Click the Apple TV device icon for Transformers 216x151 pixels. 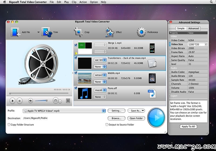coord(152,63)
